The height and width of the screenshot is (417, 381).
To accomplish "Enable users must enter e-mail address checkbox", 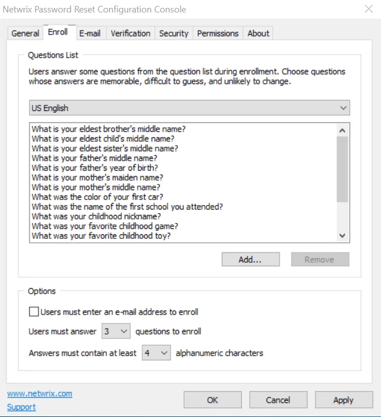I will [34, 312].
